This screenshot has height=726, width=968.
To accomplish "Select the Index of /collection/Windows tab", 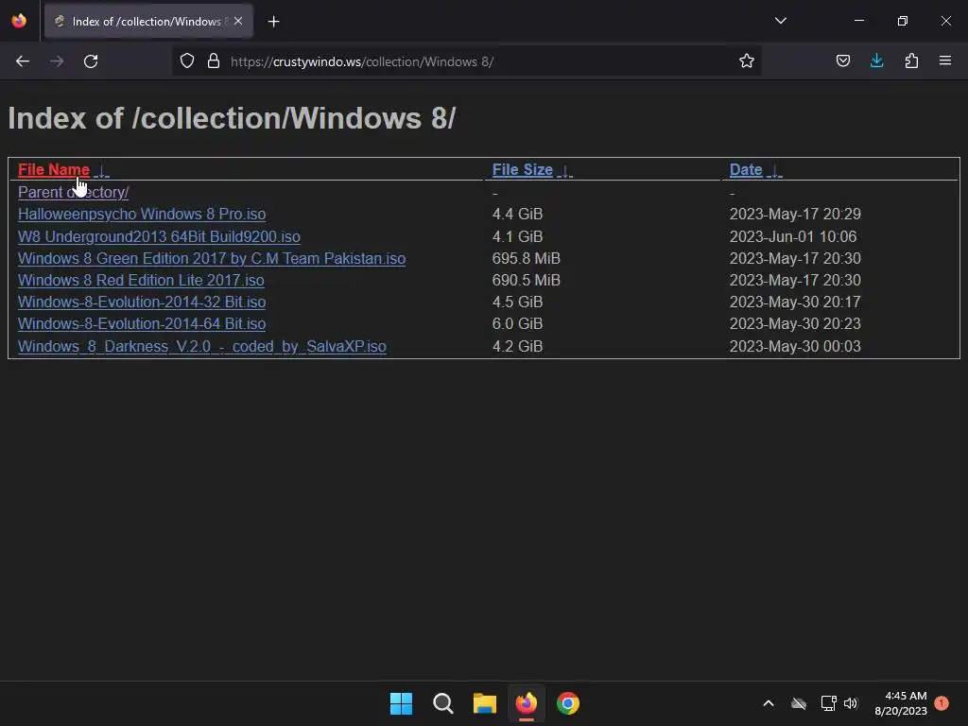I will point(148,21).
